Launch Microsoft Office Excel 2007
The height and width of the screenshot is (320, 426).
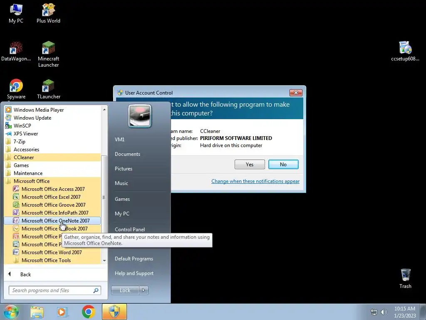coord(52,197)
